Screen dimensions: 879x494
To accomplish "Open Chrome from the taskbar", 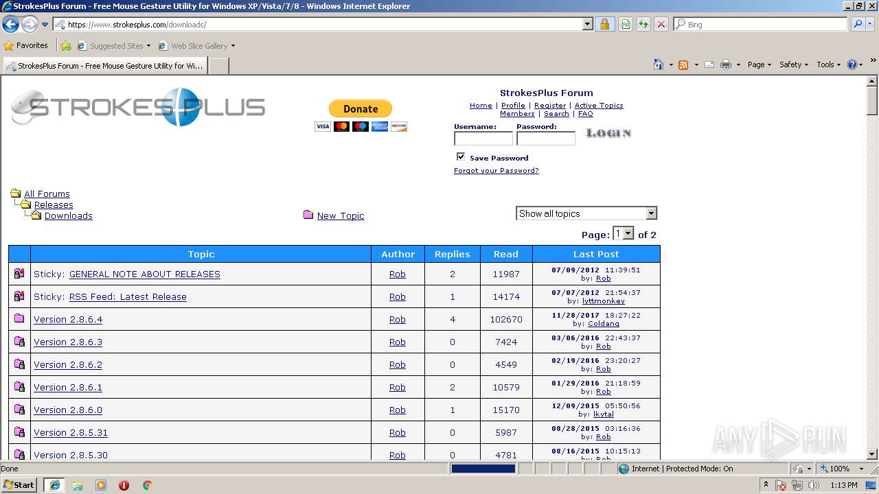I will pos(147,485).
